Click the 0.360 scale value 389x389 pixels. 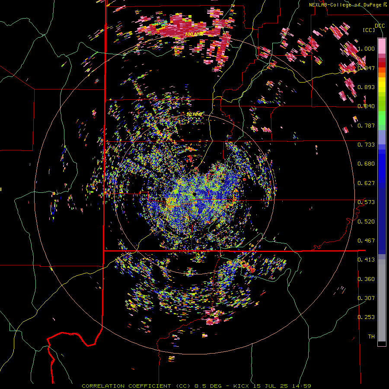click(x=366, y=279)
